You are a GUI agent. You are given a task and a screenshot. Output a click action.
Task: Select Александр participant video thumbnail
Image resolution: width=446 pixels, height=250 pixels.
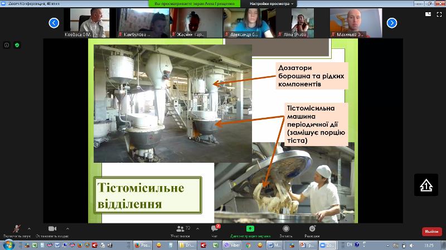[249, 23]
